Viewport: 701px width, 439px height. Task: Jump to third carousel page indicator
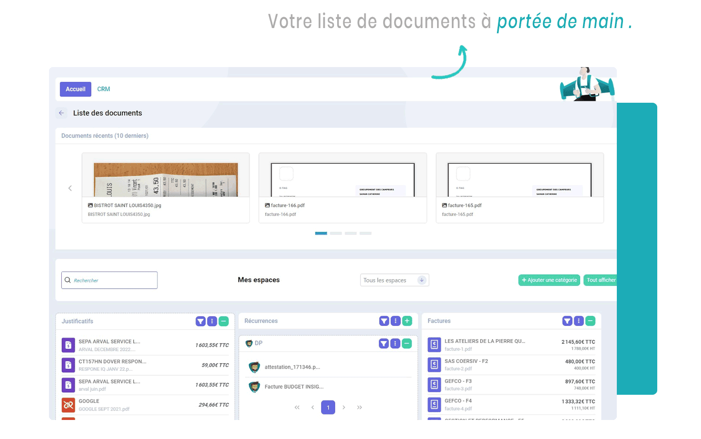[350, 234]
